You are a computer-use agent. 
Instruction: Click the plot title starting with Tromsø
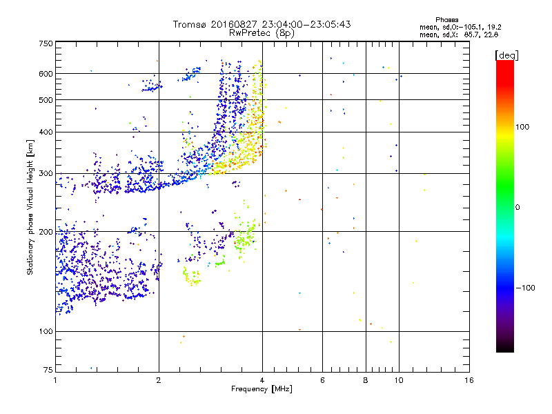click(262, 24)
